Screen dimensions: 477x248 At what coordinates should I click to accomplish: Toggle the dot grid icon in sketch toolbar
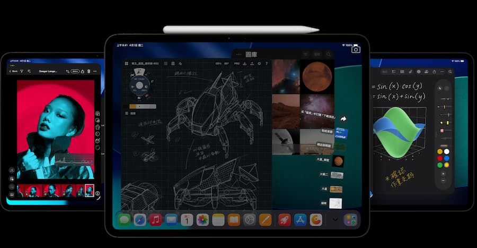click(x=166, y=63)
